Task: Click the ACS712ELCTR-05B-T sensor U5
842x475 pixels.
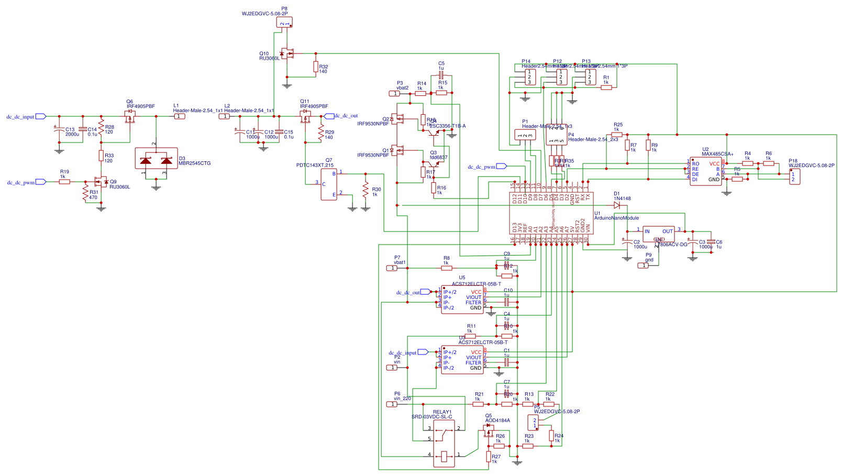Action: 463,299
